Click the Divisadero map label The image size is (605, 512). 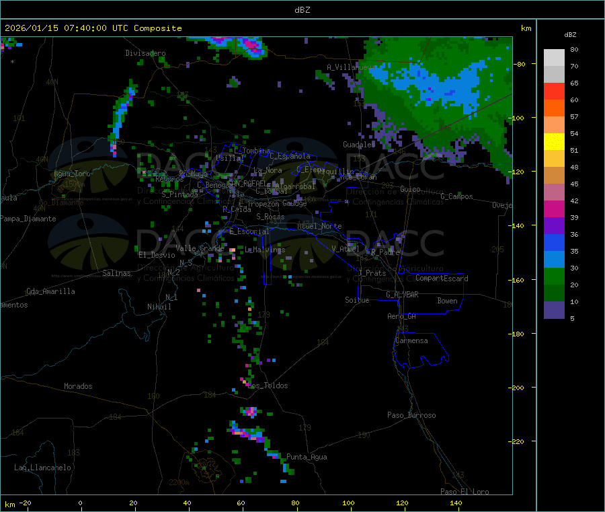(x=145, y=53)
